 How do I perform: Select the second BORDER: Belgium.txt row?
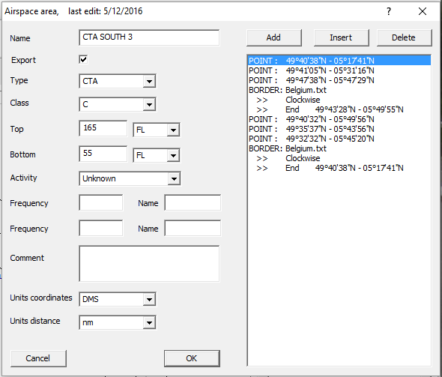point(339,148)
